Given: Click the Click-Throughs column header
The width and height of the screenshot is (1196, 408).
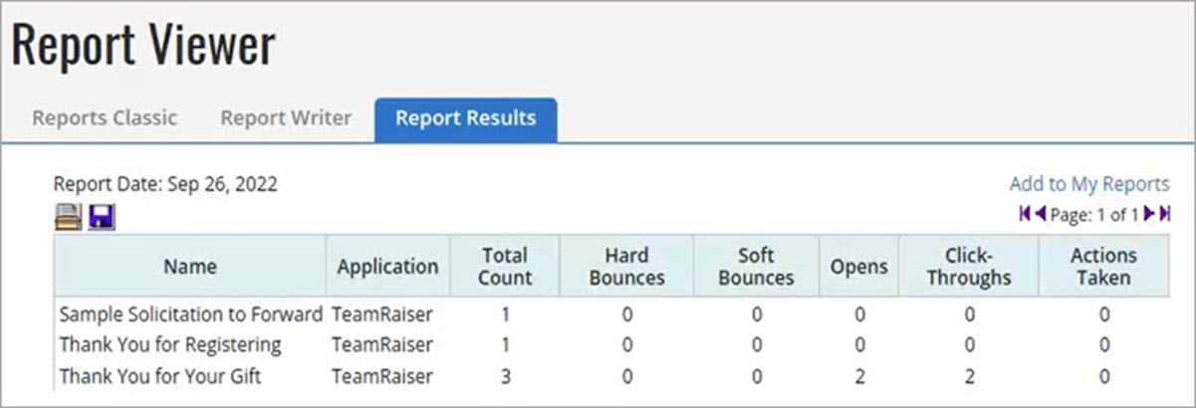Looking at the screenshot, I should pos(969,266).
